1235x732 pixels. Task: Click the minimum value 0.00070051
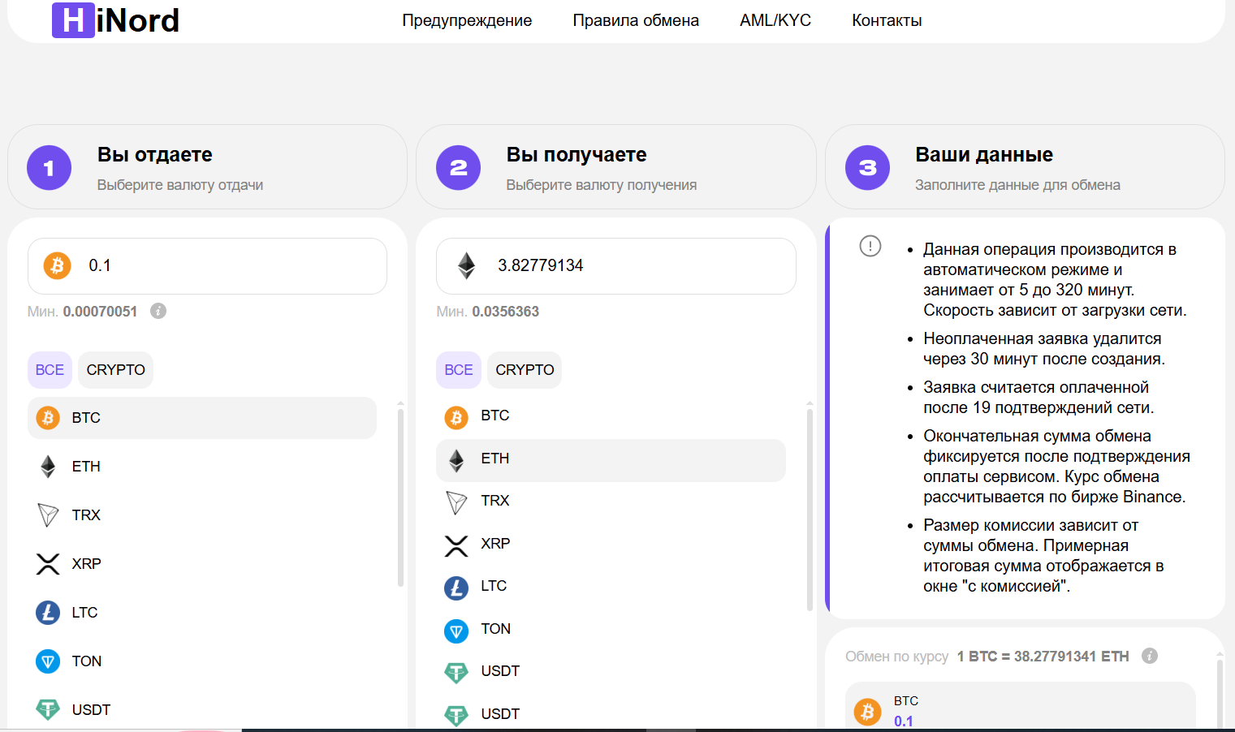pos(100,312)
